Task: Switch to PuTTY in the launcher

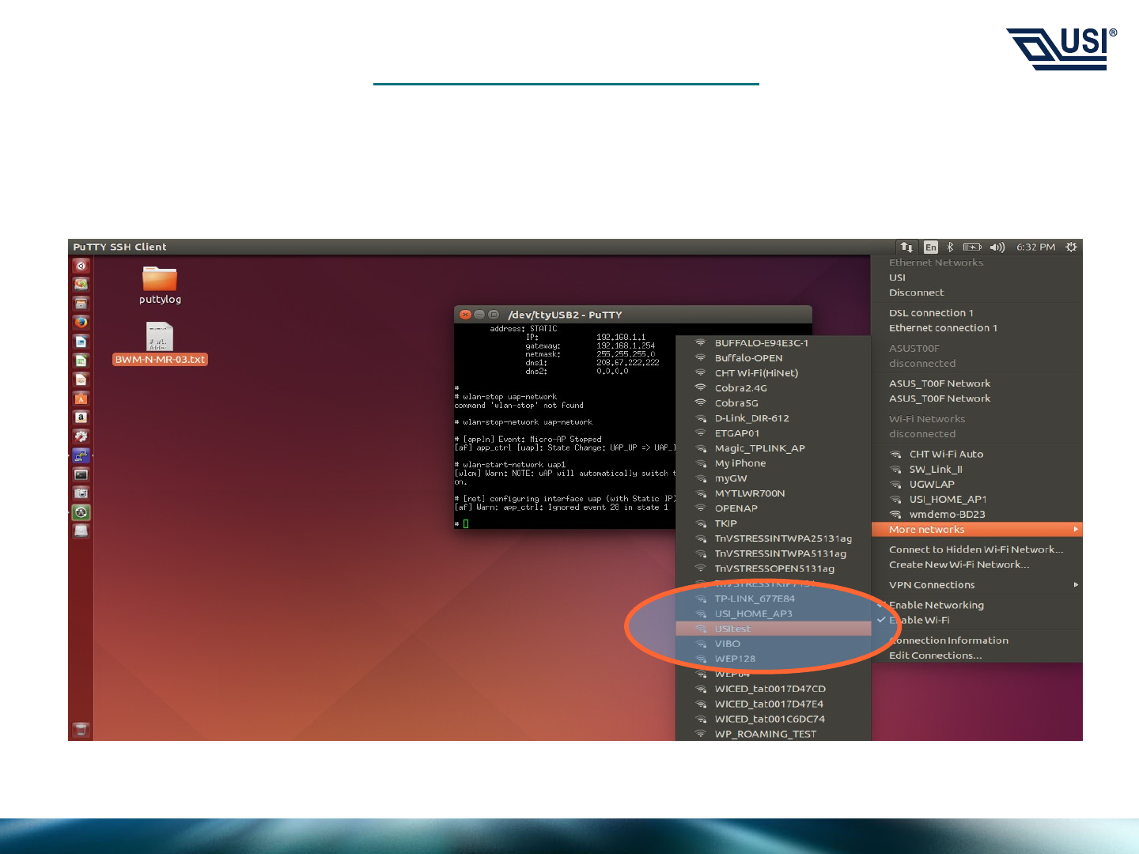Action: pos(81,455)
